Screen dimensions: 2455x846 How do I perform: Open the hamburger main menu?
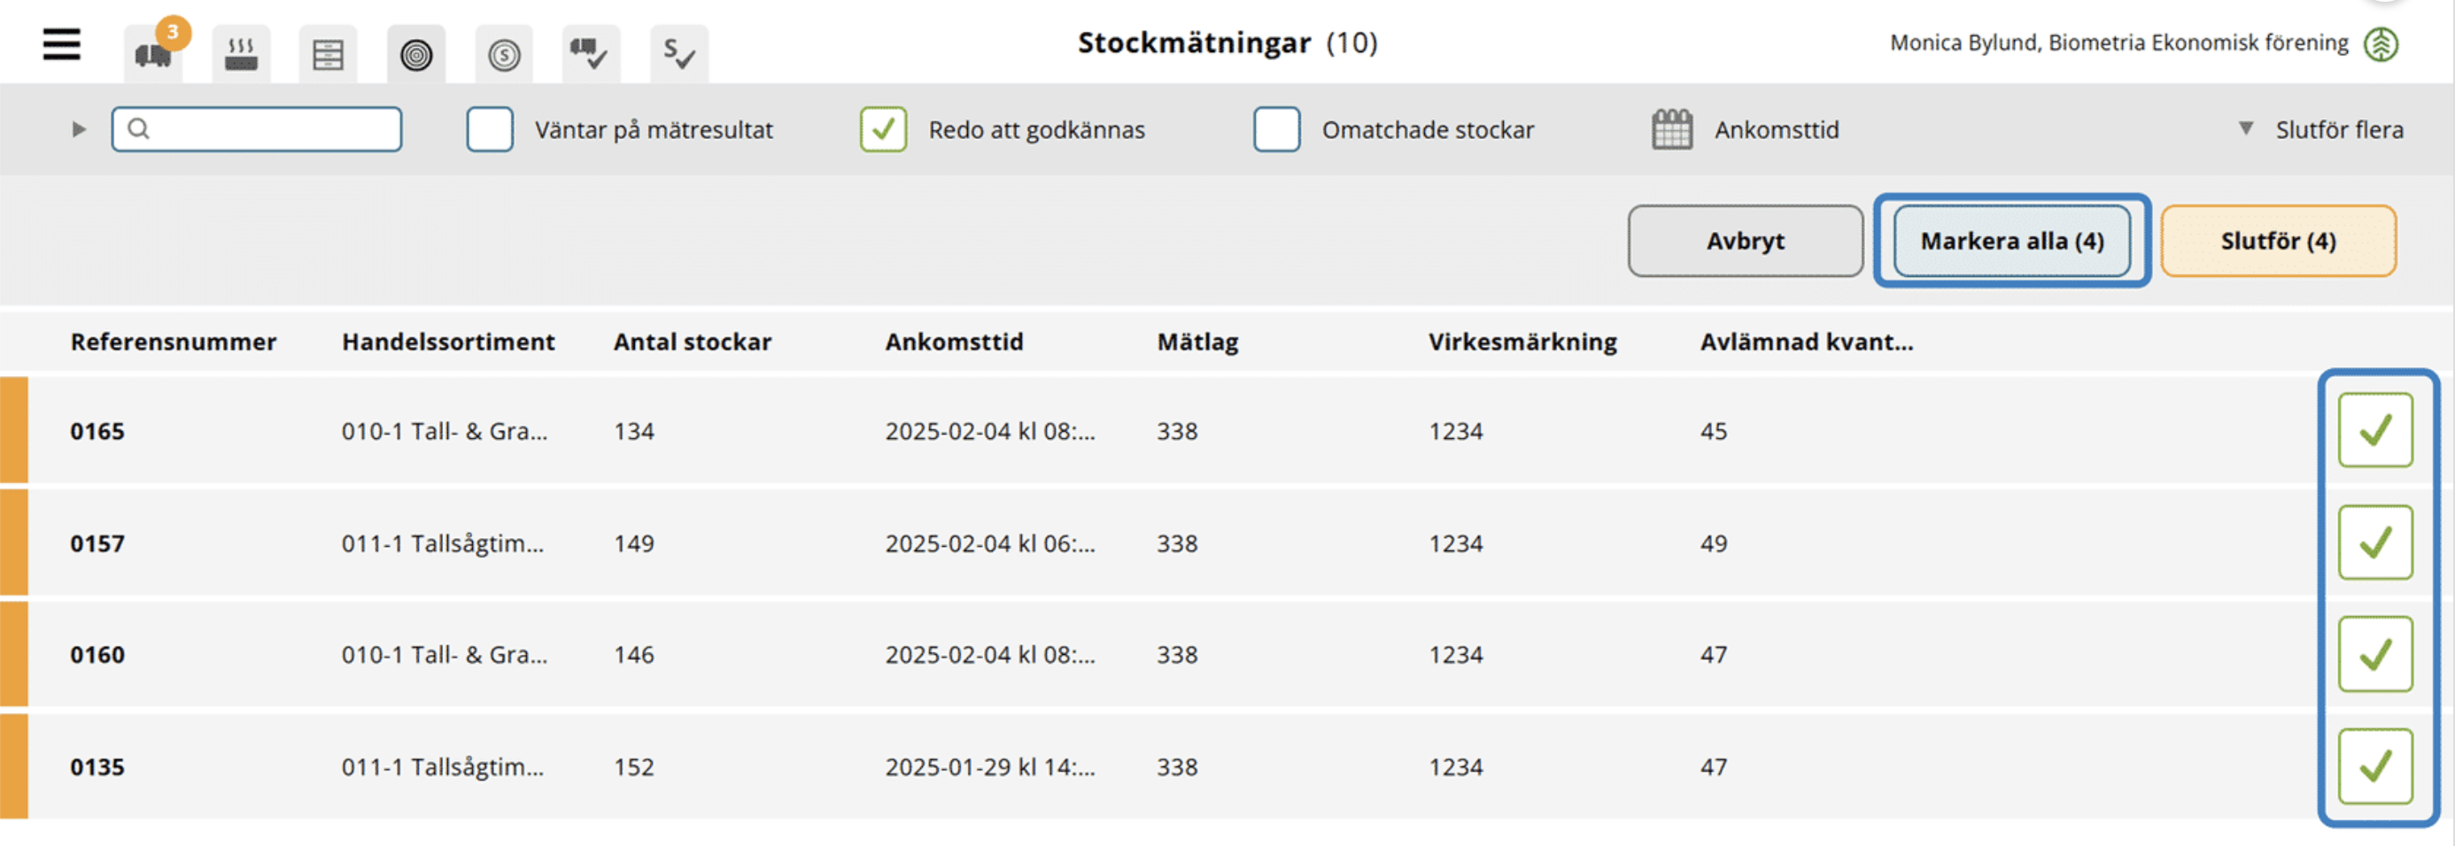click(x=62, y=45)
